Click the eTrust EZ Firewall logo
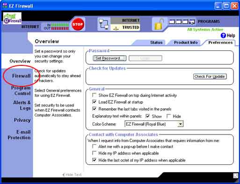The width and height of the screenshot is (240, 184). [x=12, y=18]
